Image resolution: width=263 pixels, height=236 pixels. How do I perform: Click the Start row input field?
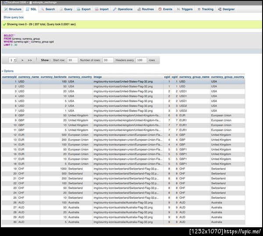(72, 60)
